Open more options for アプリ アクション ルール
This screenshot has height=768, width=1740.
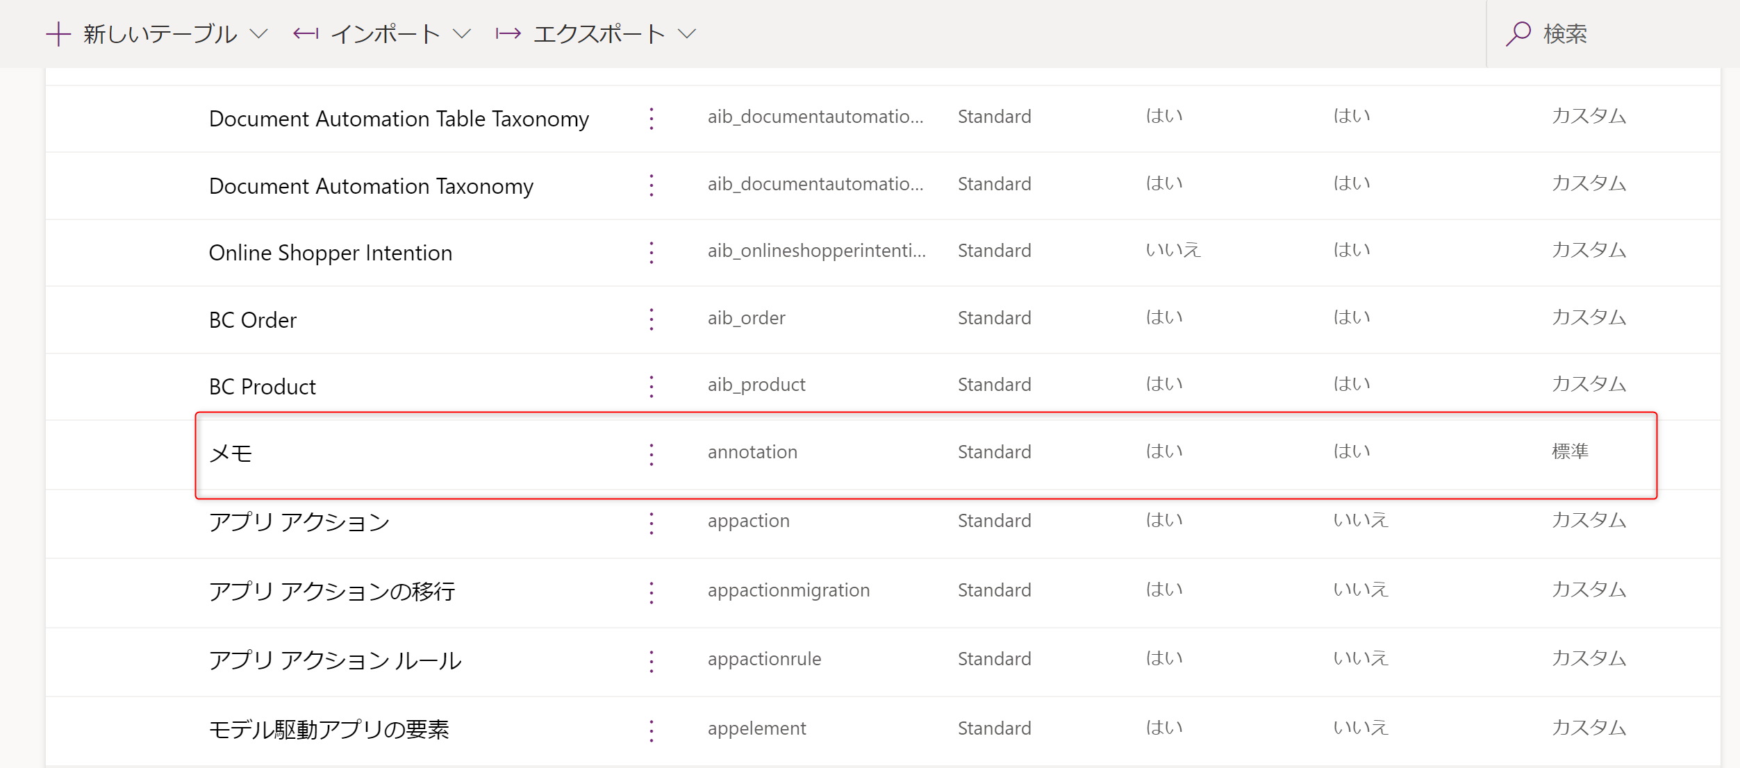pyautogui.click(x=652, y=660)
